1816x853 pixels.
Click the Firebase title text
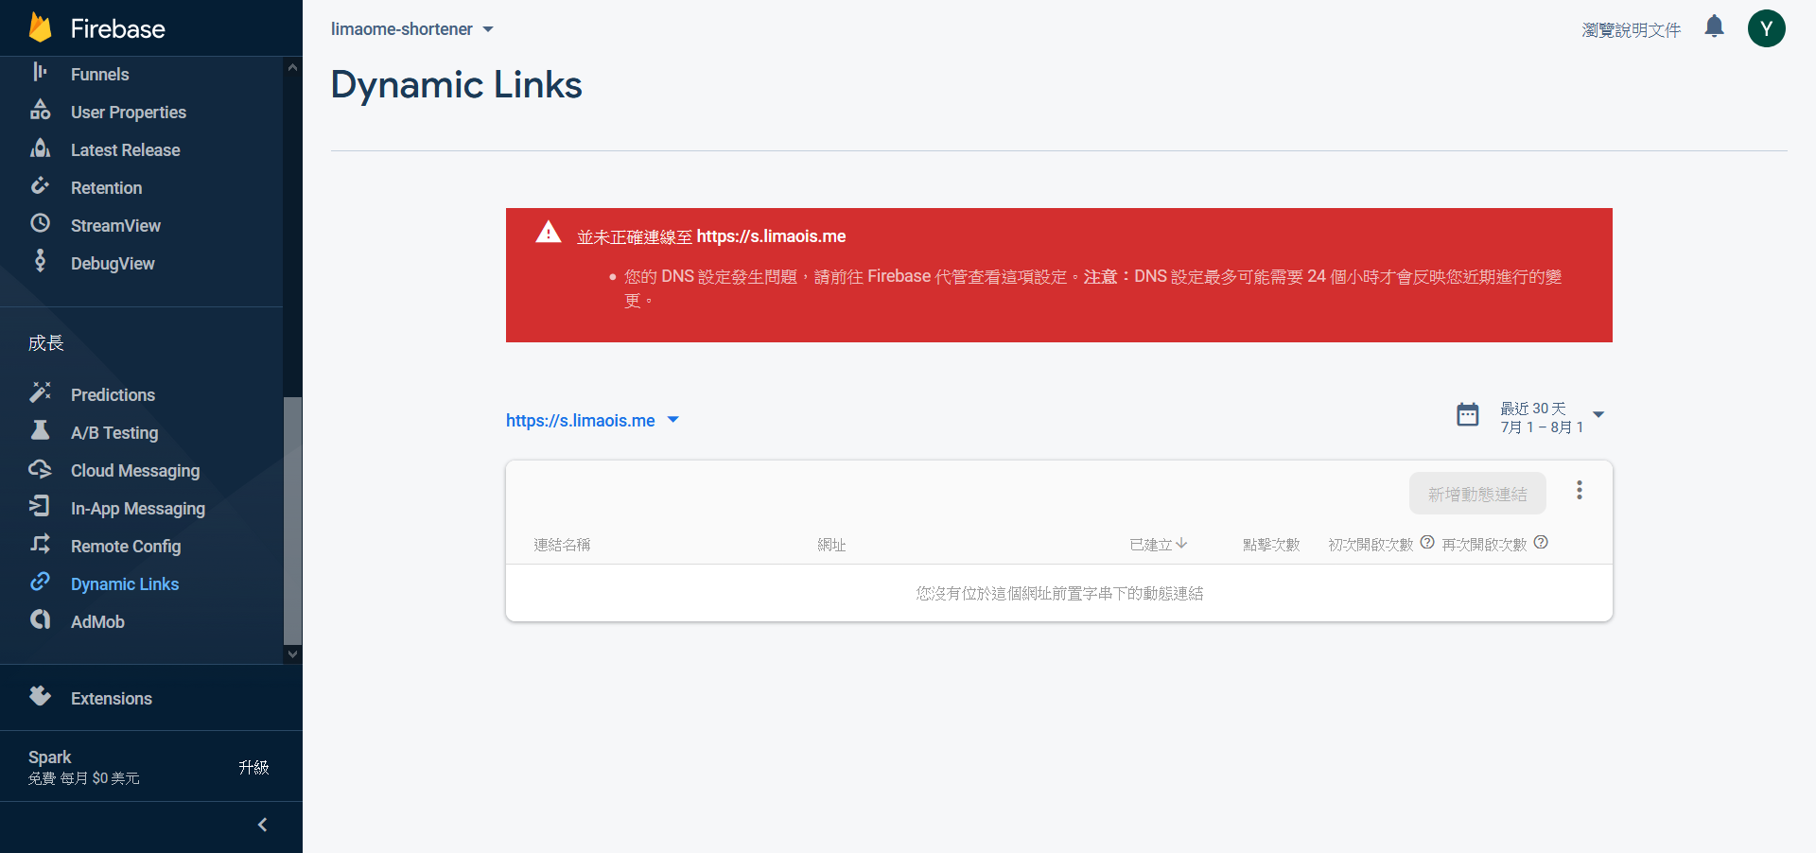(117, 29)
